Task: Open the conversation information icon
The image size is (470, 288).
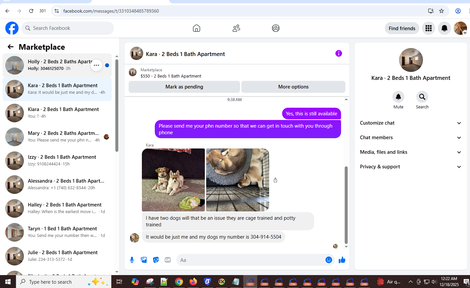Action: point(338,53)
